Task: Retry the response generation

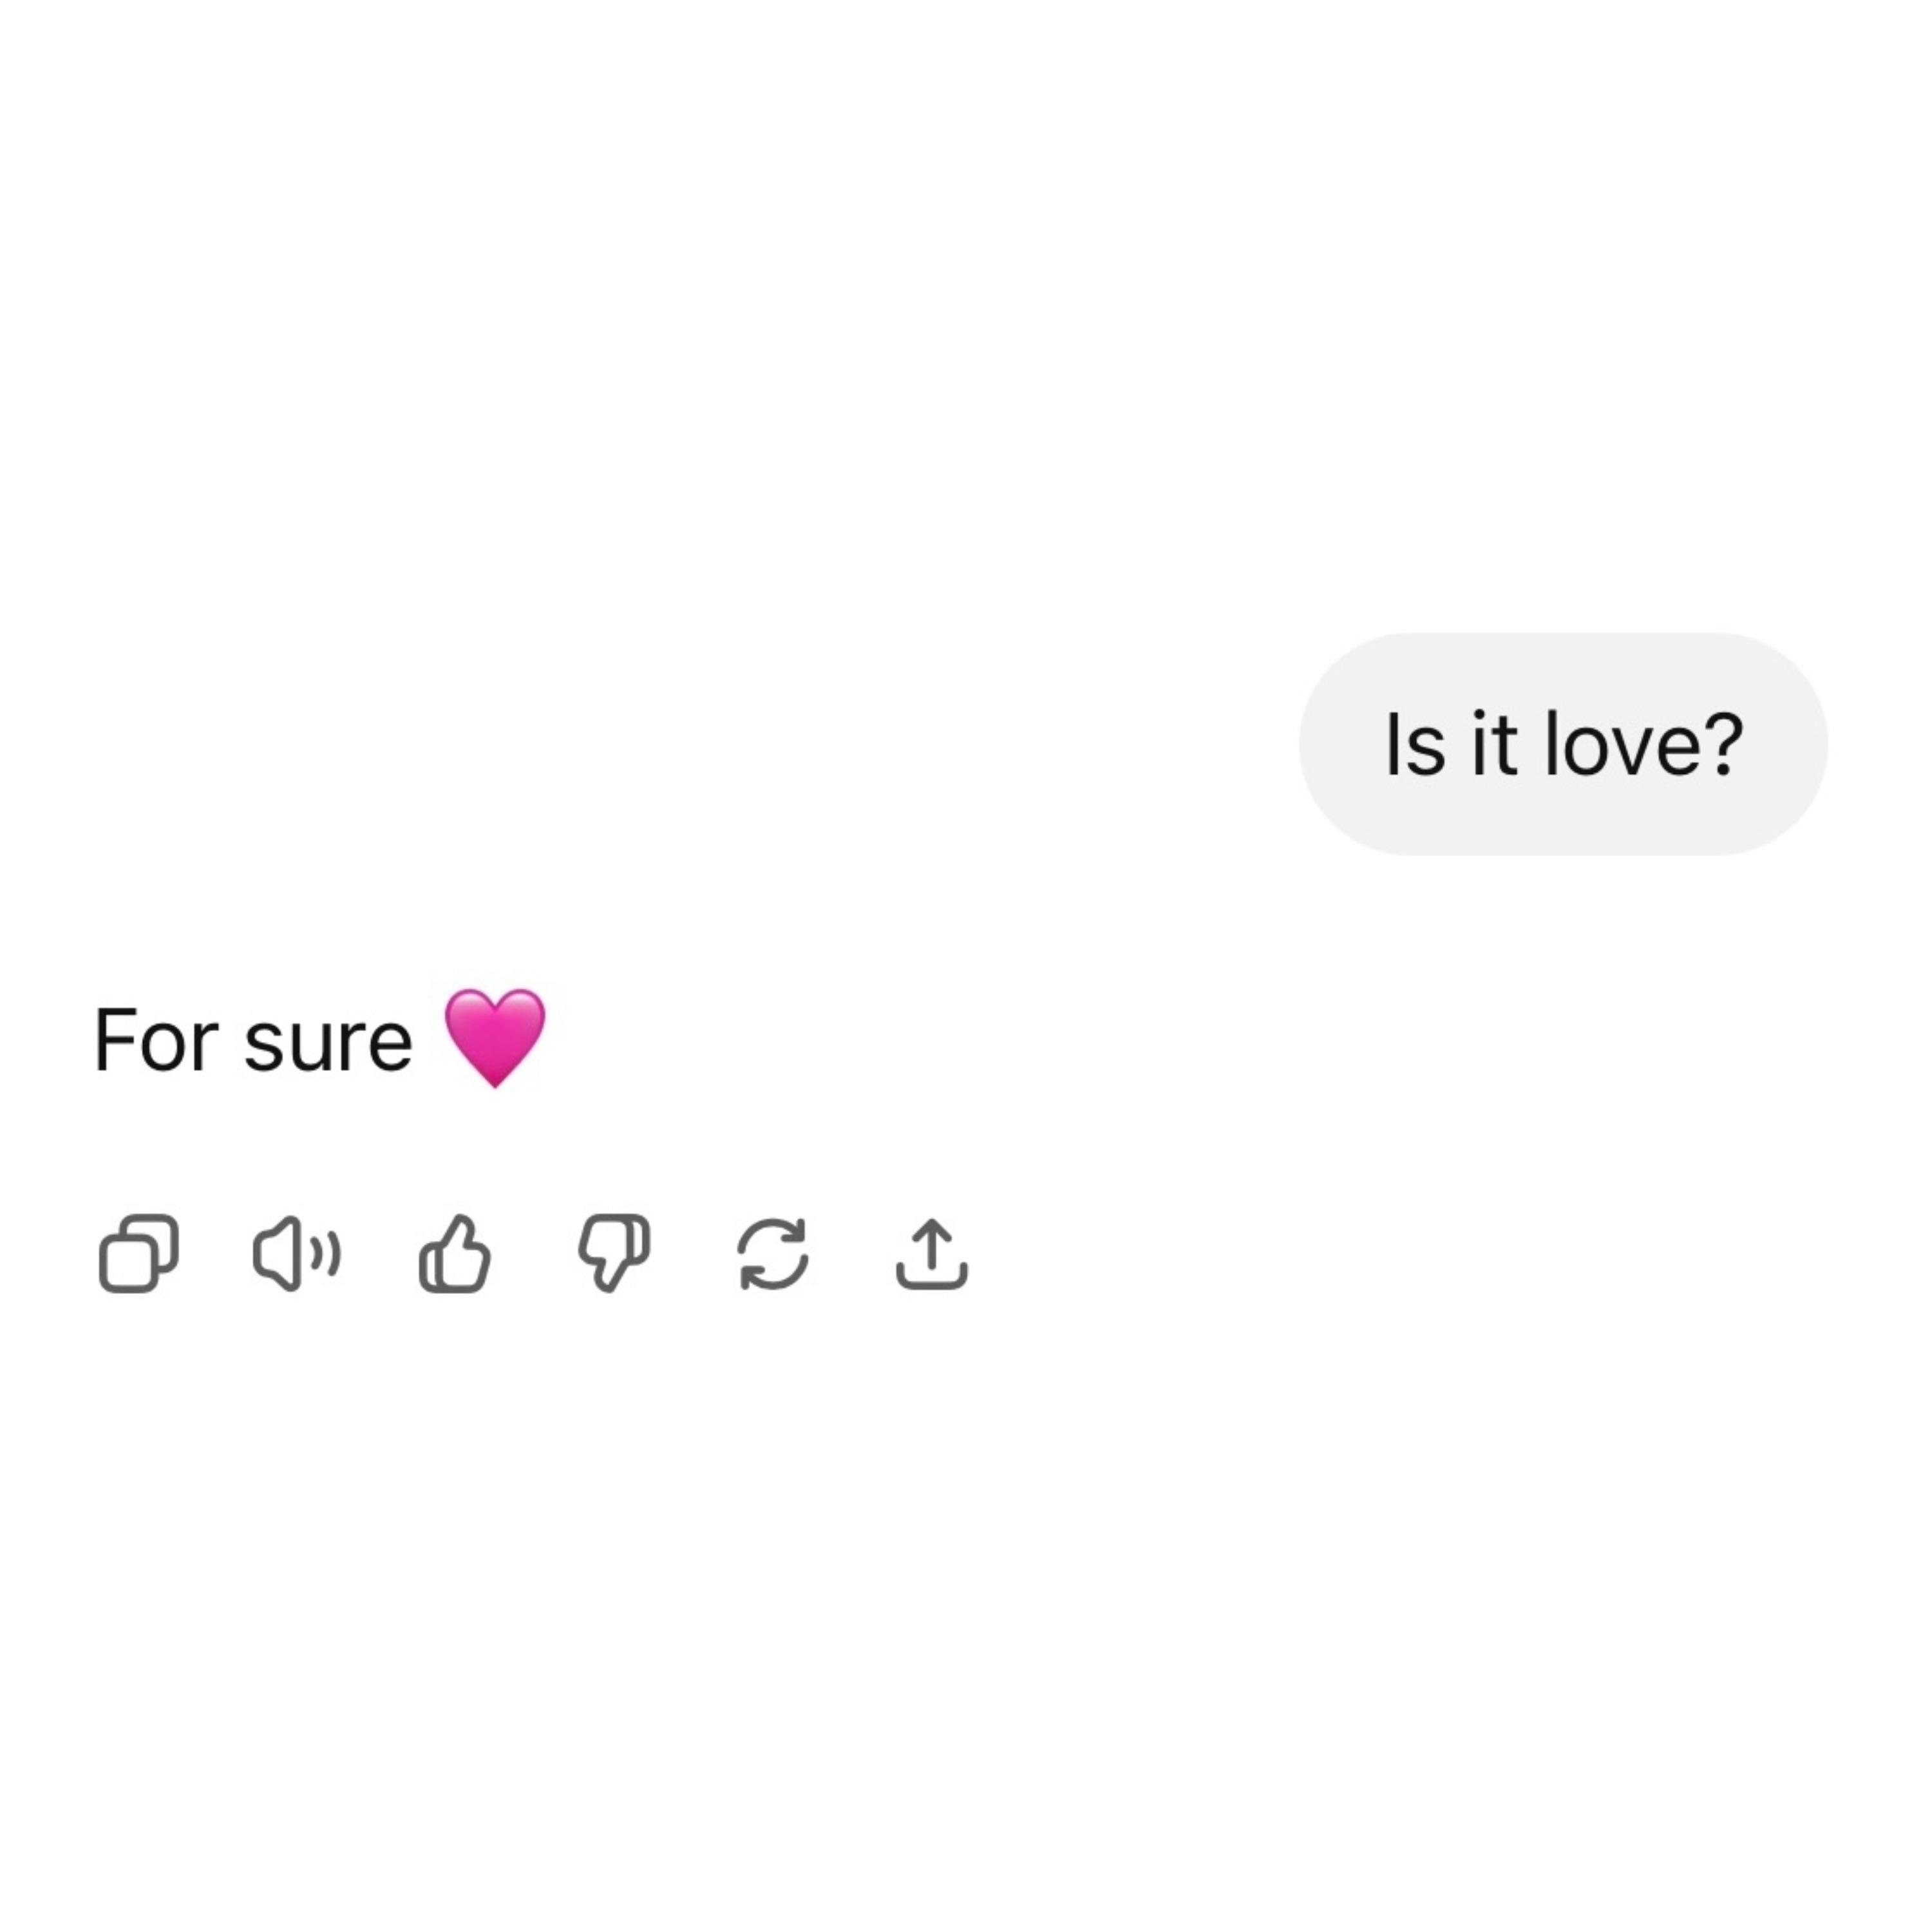Action: (x=773, y=1253)
